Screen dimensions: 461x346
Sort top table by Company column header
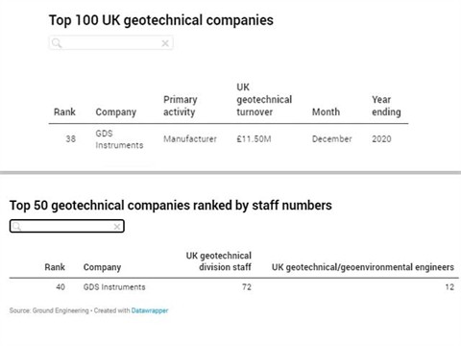pos(116,112)
